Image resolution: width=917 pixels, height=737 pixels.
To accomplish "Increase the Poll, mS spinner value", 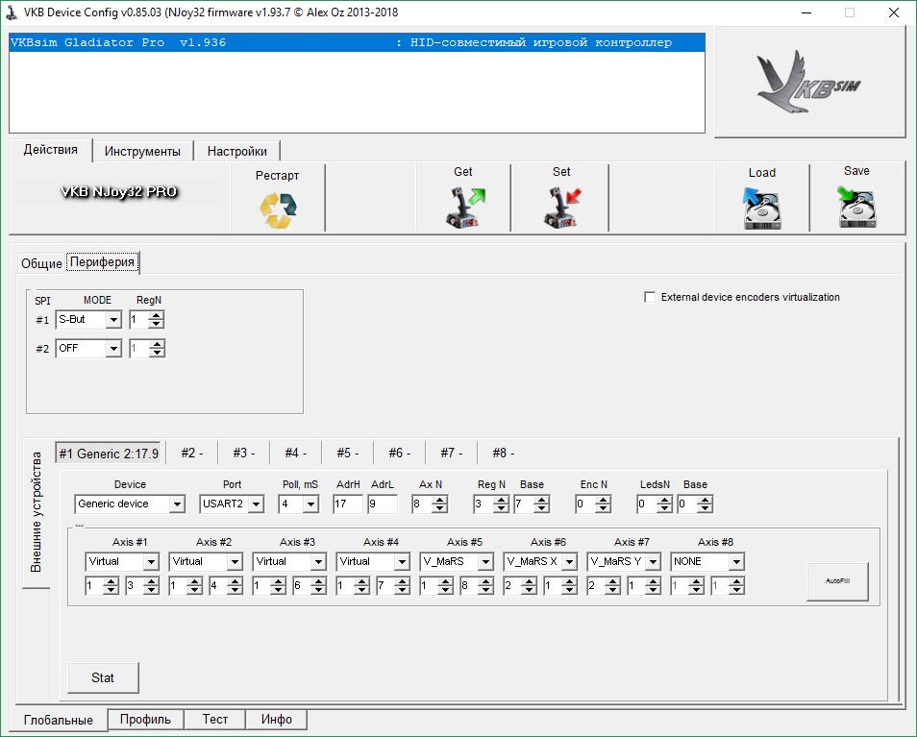I will point(312,500).
